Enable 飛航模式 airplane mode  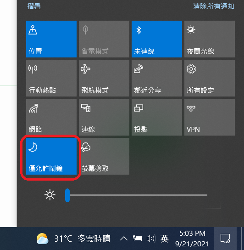click(104, 78)
